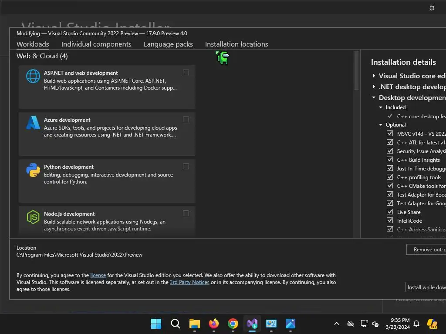This screenshot has height=334, width=446.
Task: Uncheck Test Adapter for Google option
Action: pos(390,203)
